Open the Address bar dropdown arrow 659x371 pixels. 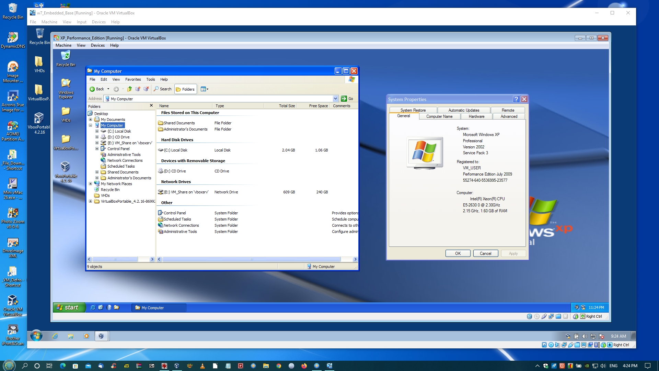tap(335, 99)
